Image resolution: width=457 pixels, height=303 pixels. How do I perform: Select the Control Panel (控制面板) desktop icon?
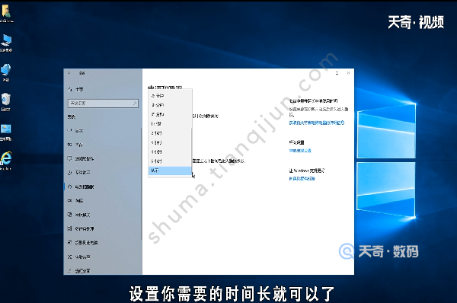click(x=6, y=132)
